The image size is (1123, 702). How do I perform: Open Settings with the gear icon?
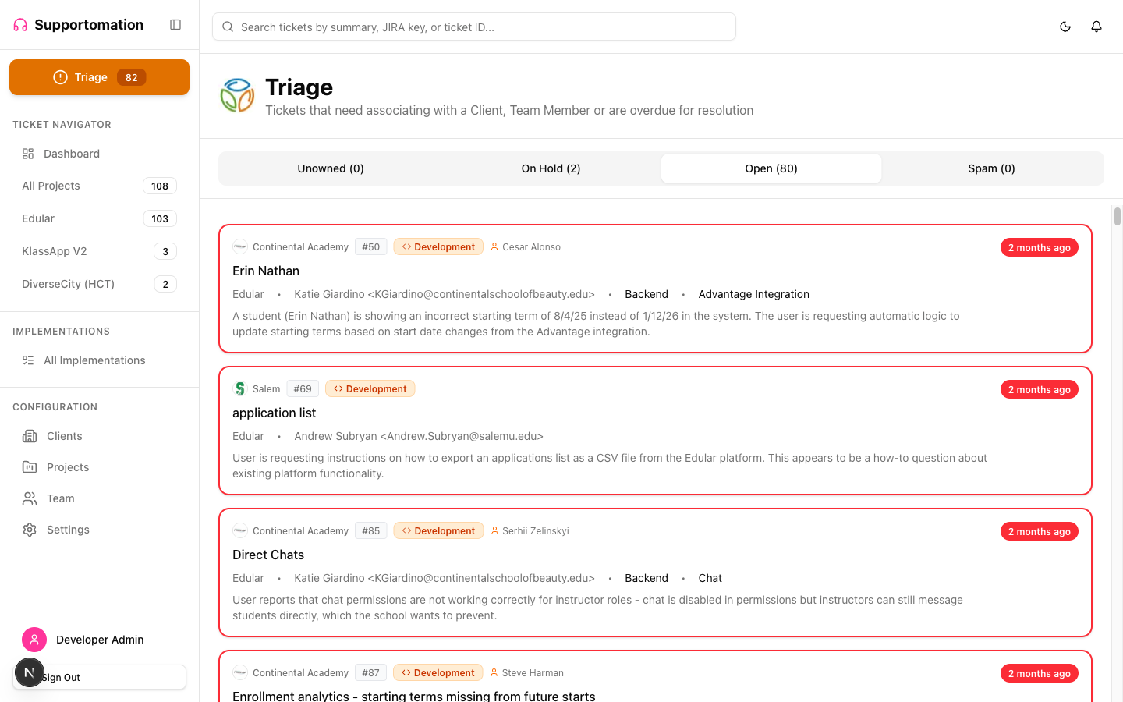point(29,529)
